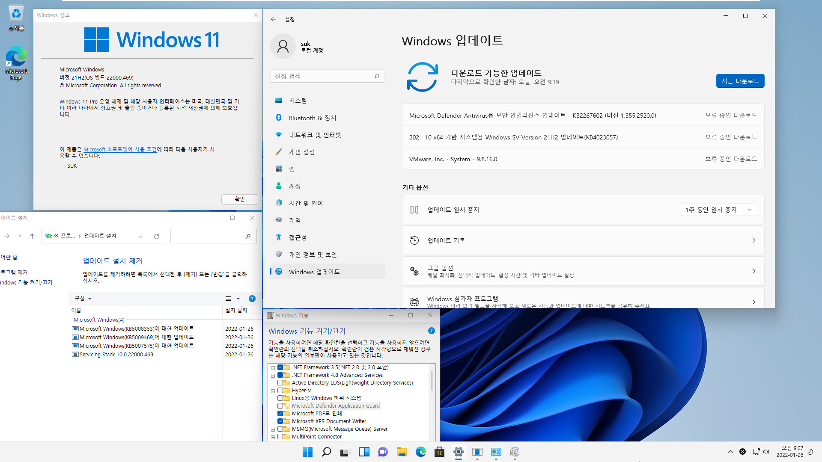Click volume icon in system tray
The height and width of the screenshot is (462, 822).
[x=766, y=452]
